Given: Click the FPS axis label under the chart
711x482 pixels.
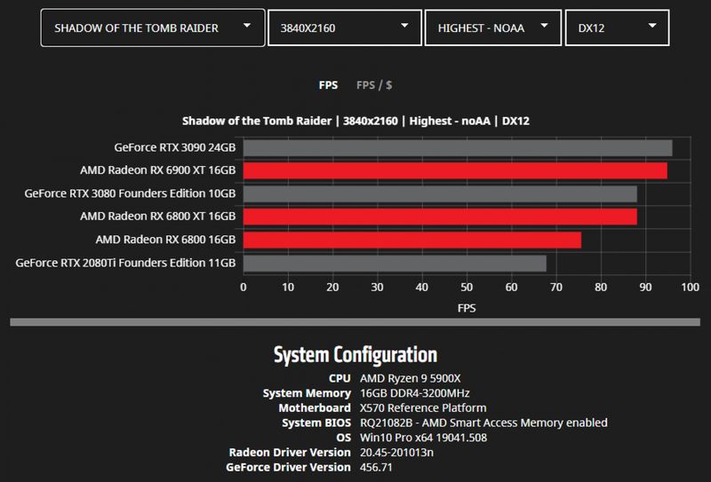Looking at the screenshot, I should 467,308.
